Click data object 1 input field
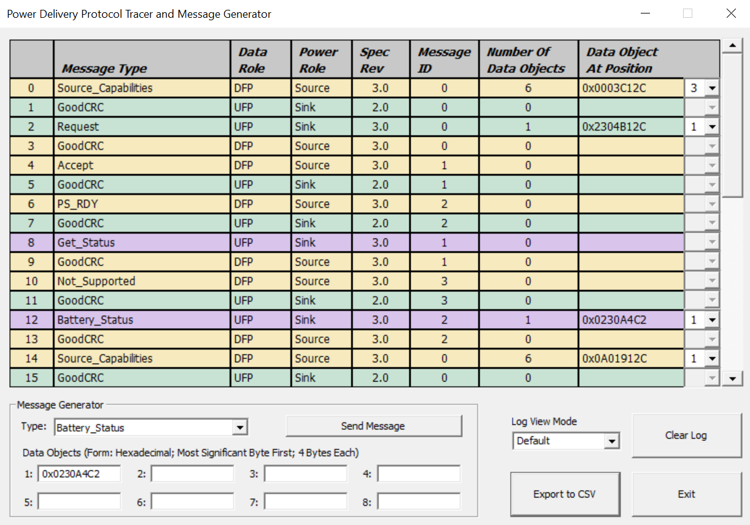This screenshot has width=750, height=525. click(x=79, y=473)
